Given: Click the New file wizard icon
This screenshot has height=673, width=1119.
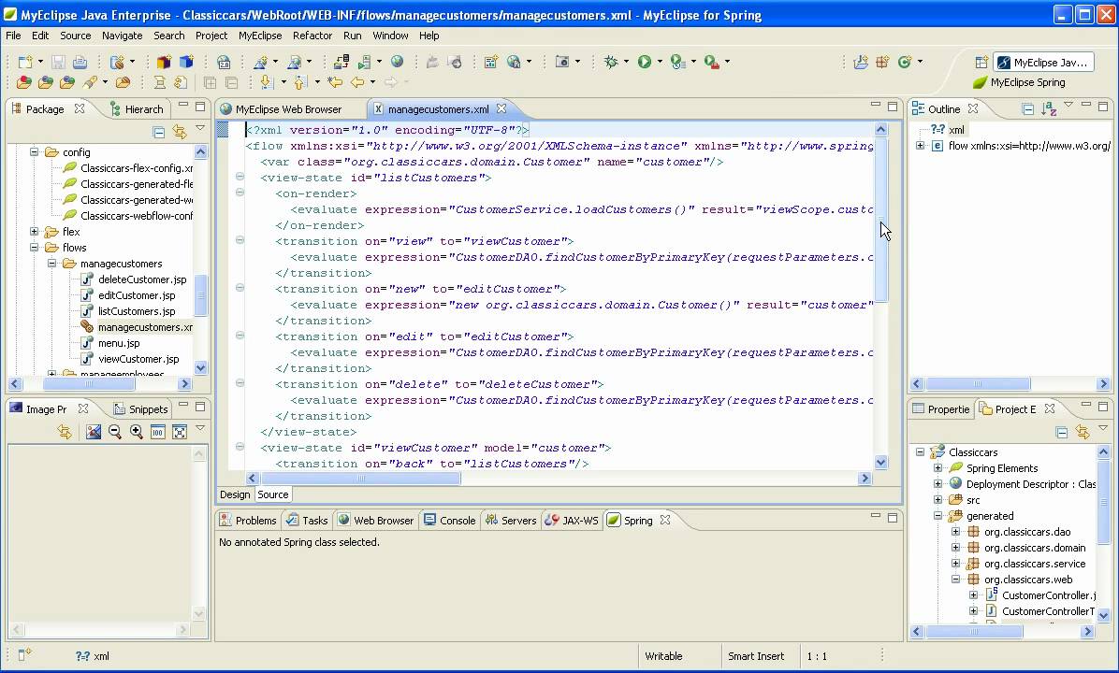Looking at the screenshot, I should [25, 62].
